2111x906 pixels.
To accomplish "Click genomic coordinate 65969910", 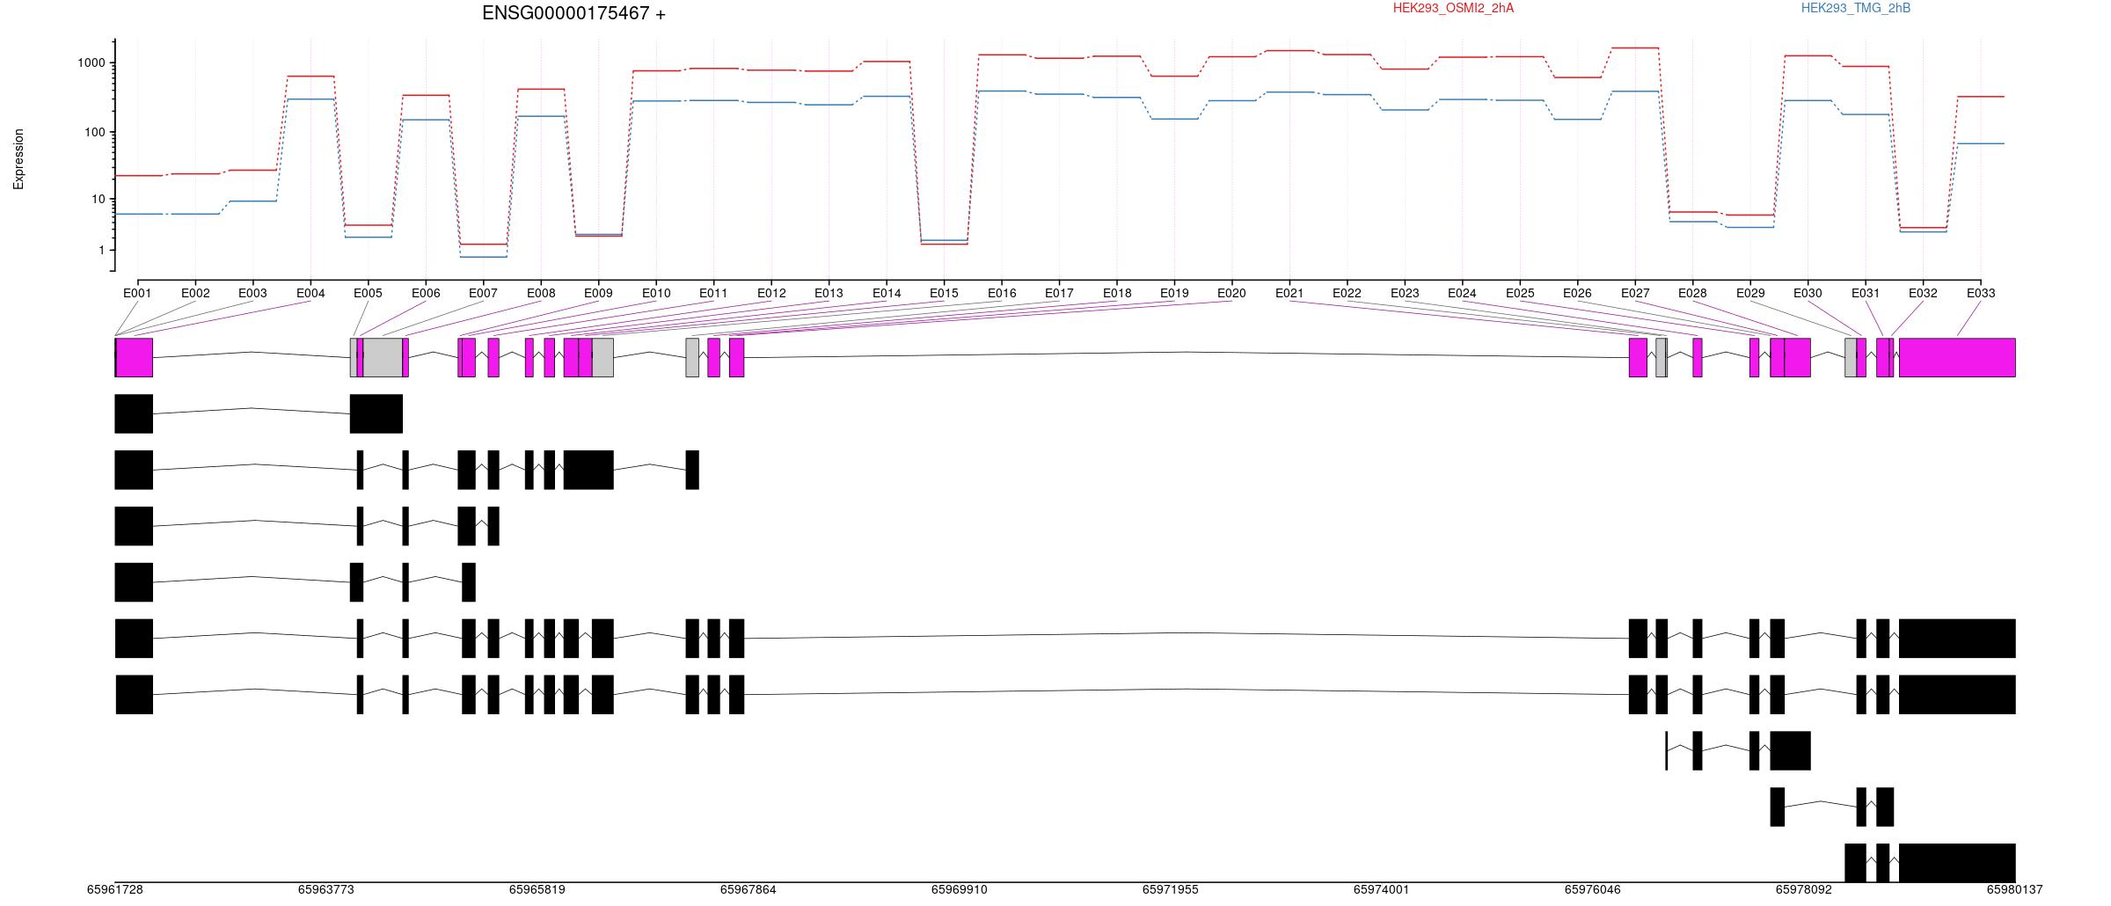I will pyautogui.click(x=960, y=889).
